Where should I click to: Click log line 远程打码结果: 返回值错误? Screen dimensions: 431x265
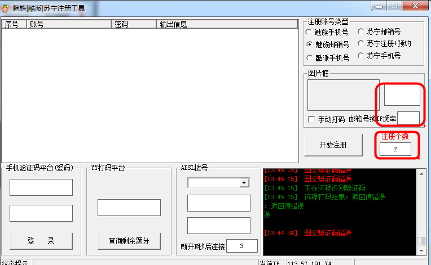click(325, 197)
